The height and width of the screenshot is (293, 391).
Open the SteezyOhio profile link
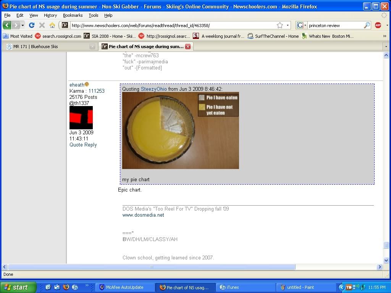click(x=153, y=89)
